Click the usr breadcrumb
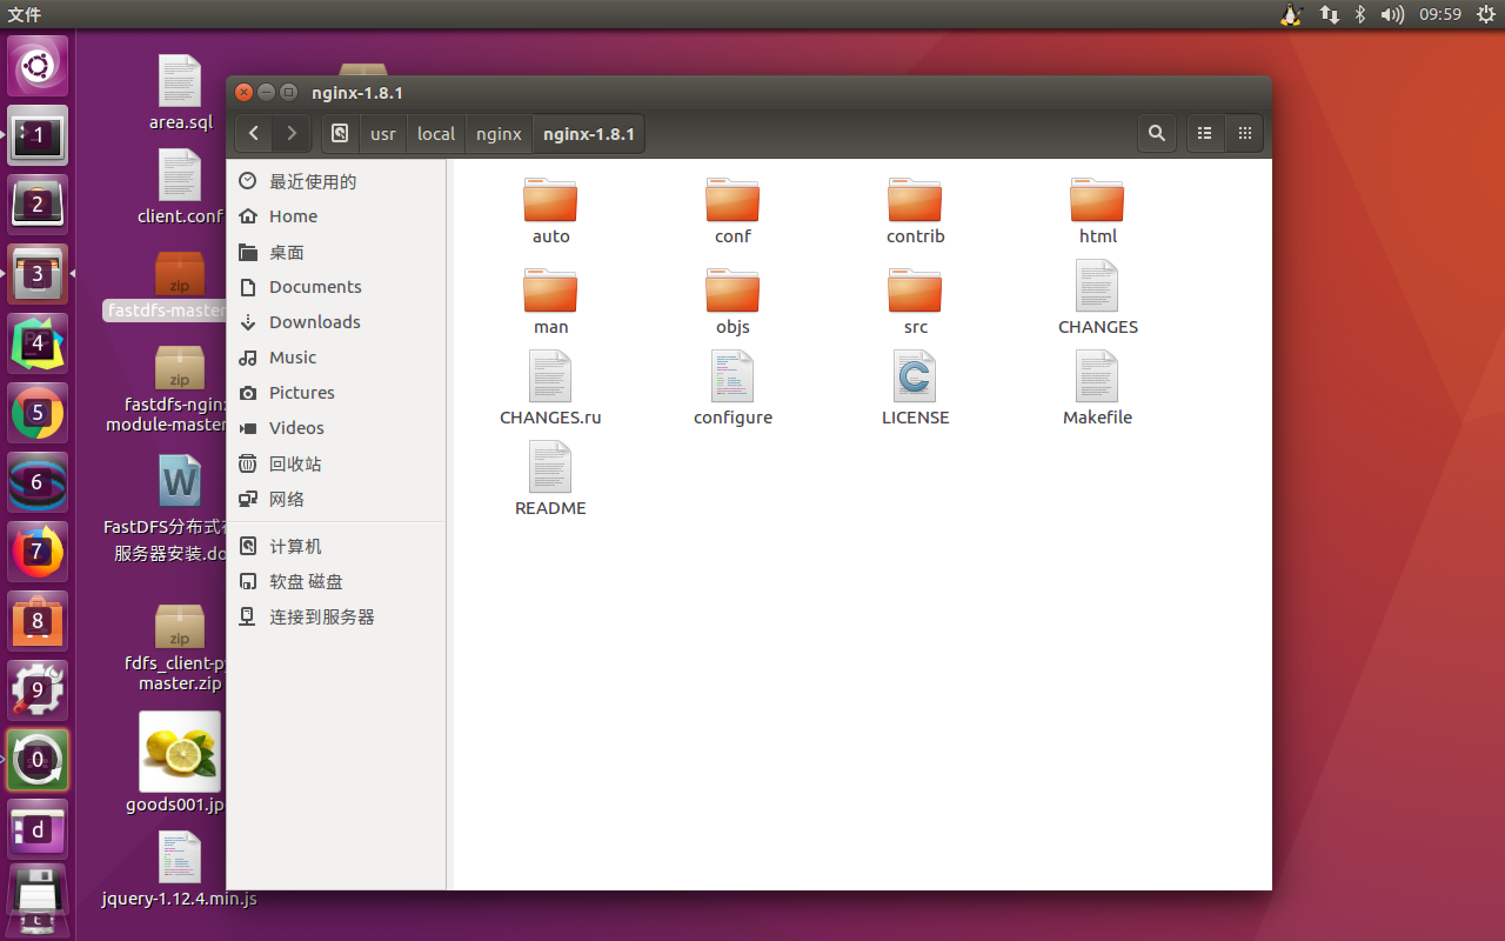The height and width of the screenshot is (941, 1505). [x=383, y=134]
